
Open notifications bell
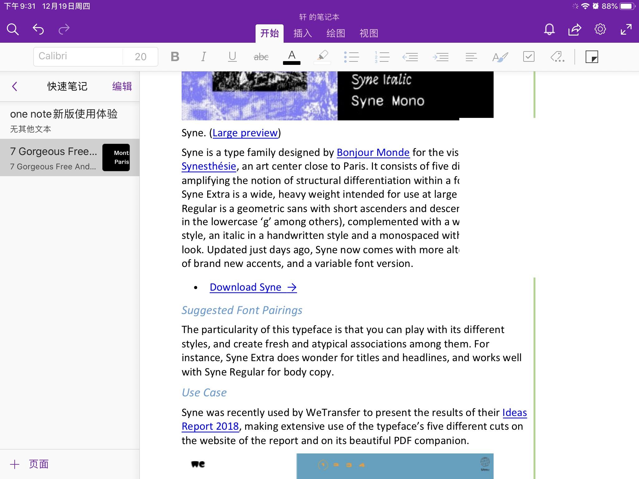549,29
